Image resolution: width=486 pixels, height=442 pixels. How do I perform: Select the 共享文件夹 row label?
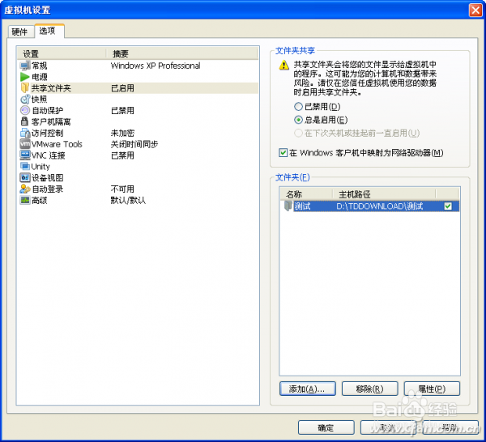point(51,88)
